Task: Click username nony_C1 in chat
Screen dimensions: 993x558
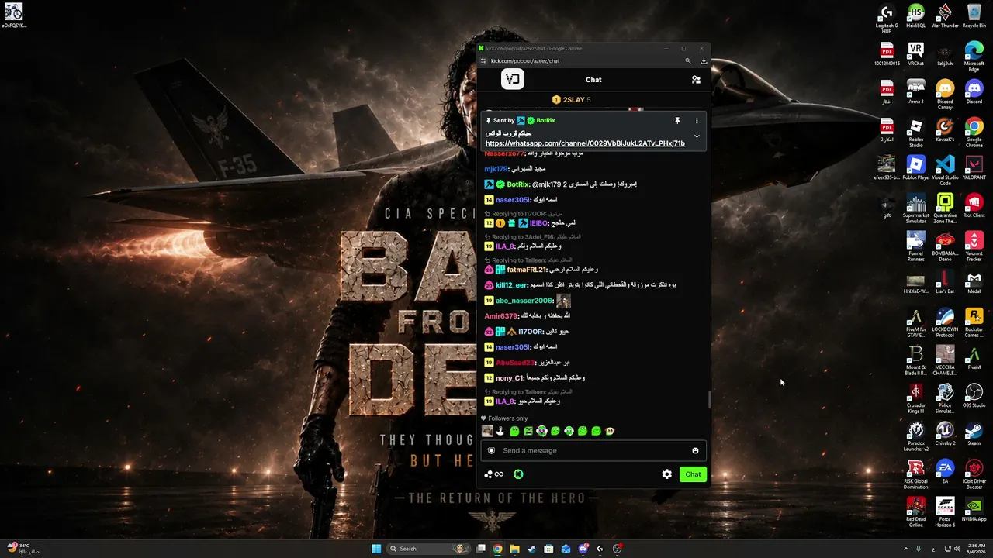Action: tap(510, 378)
